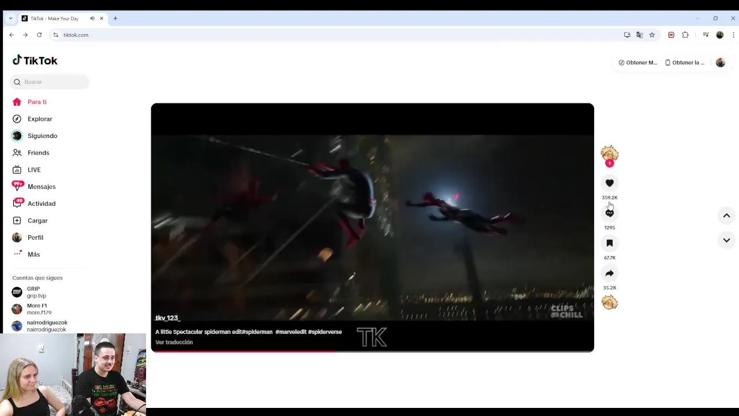
Task: Open Mensajes inbox
Action: (x=42, y=187)
